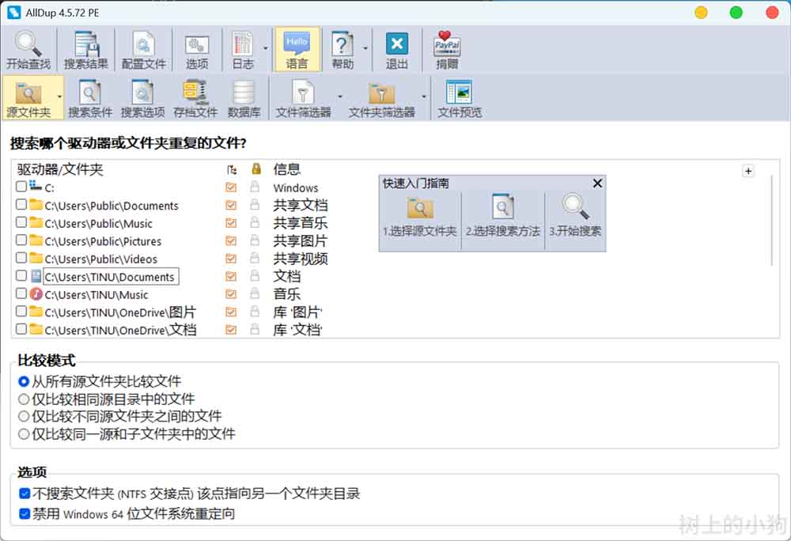Click the 选项 options toolbar icon
This screenshot has width=791, height=541.
tap(196, 50)
